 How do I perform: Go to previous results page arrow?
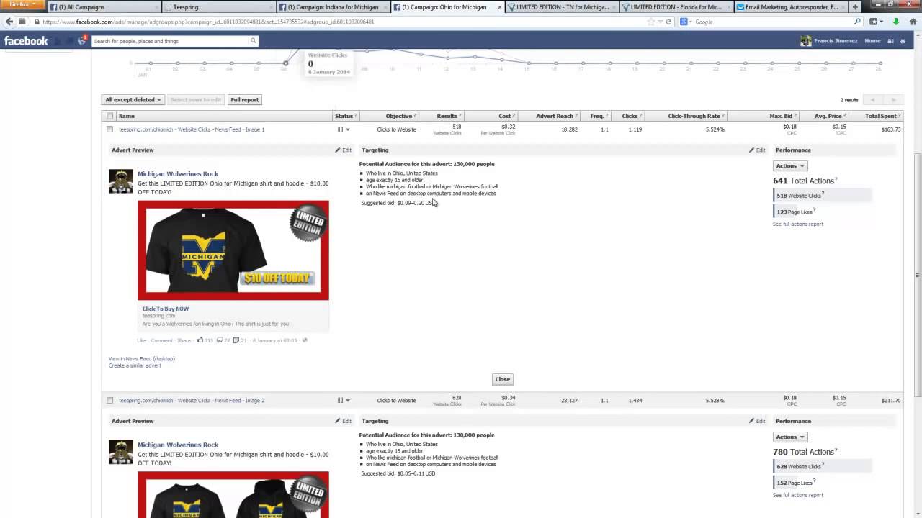click(x=872, y=100)
